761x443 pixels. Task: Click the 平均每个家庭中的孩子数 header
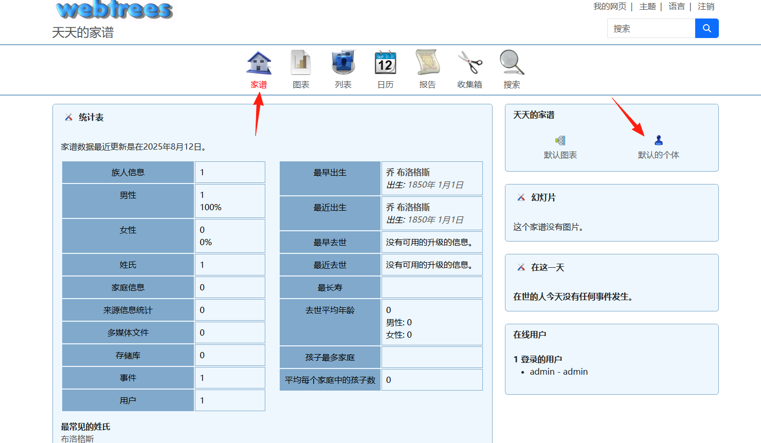(x=330, y=380)
